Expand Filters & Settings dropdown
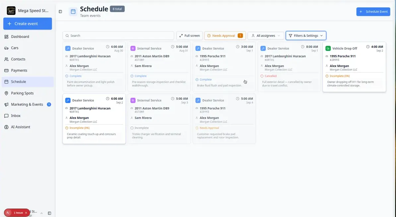 point(306,35)
